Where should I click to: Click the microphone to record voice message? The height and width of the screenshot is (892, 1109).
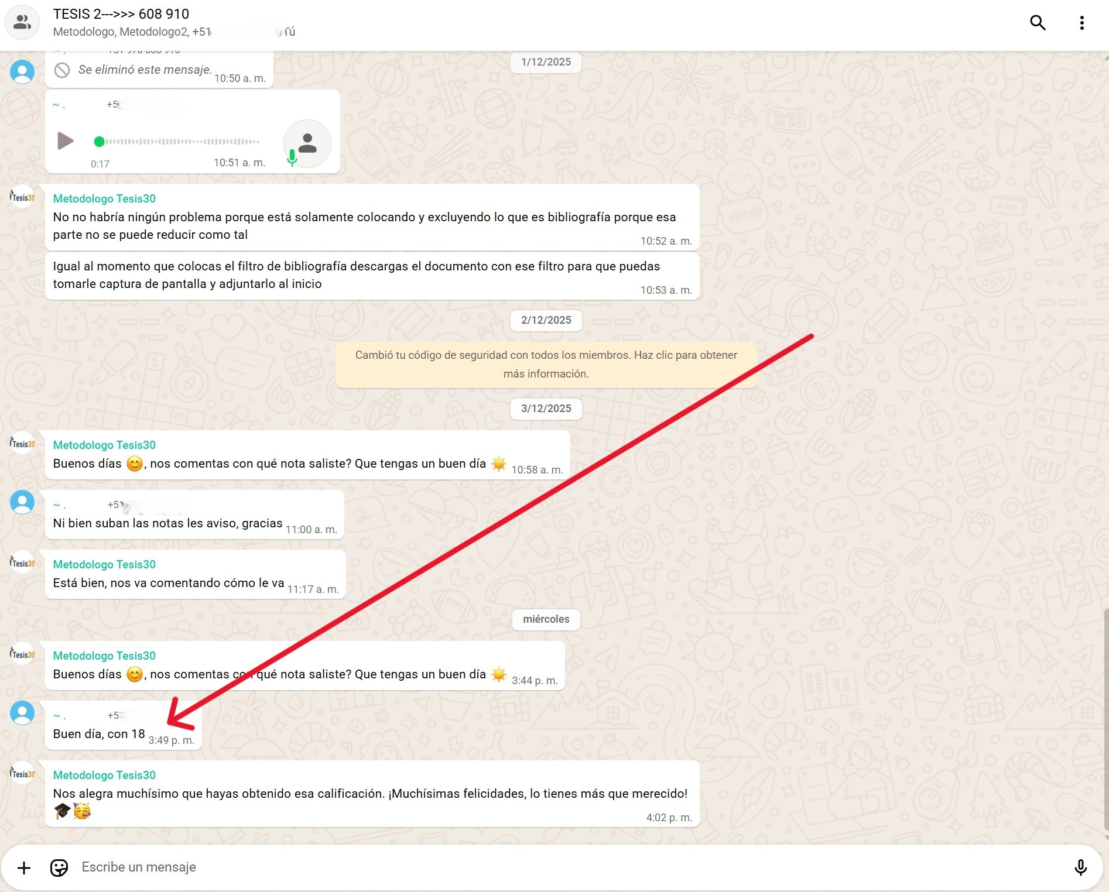[1080, 867]
